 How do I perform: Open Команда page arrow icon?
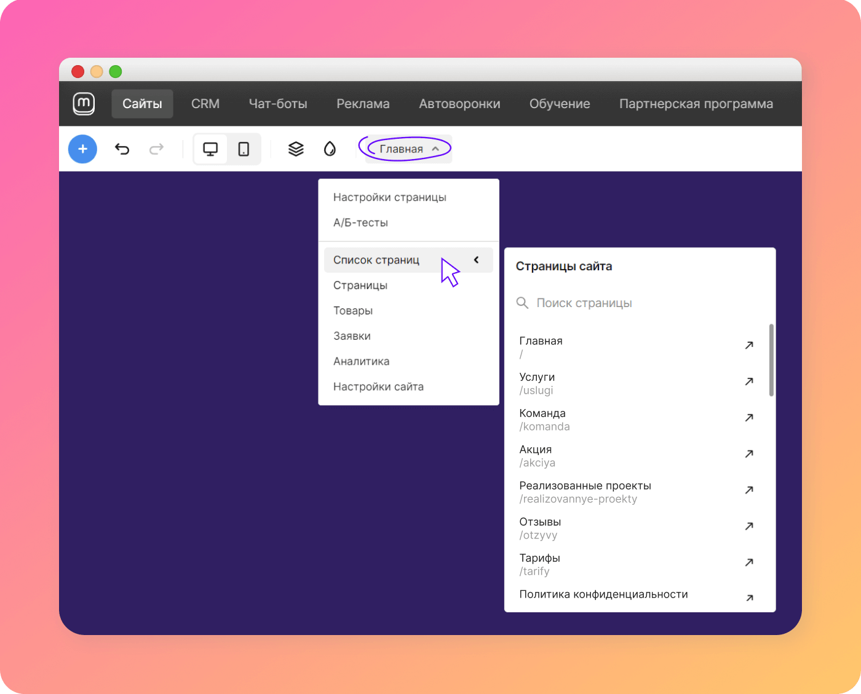[x=749, y=418]
